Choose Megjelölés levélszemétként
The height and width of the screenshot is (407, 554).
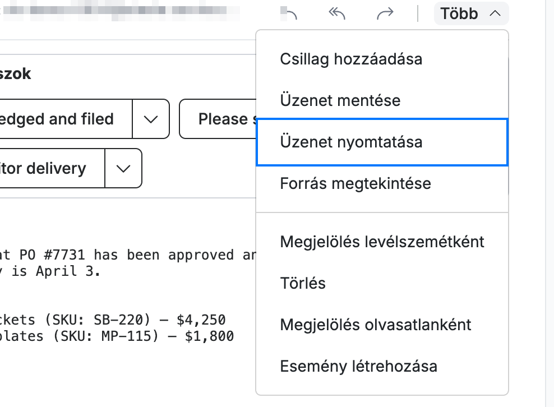coord(382,242)
